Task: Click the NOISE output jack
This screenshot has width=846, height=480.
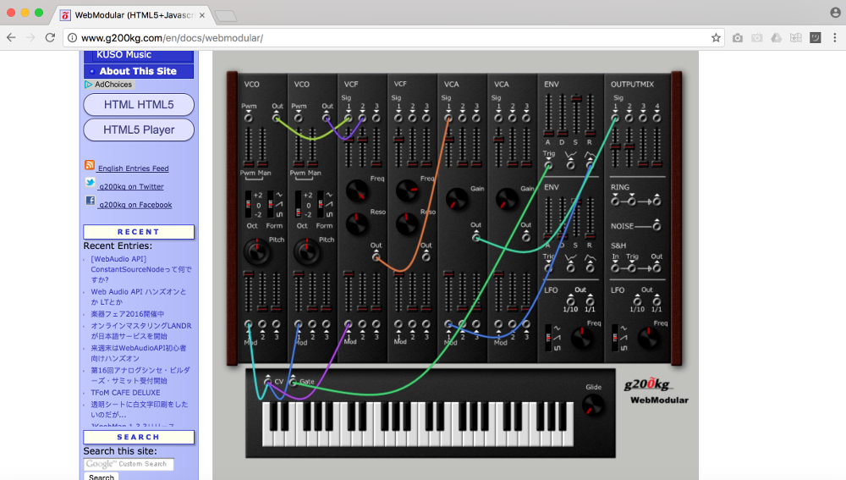Action: [656, 226]
